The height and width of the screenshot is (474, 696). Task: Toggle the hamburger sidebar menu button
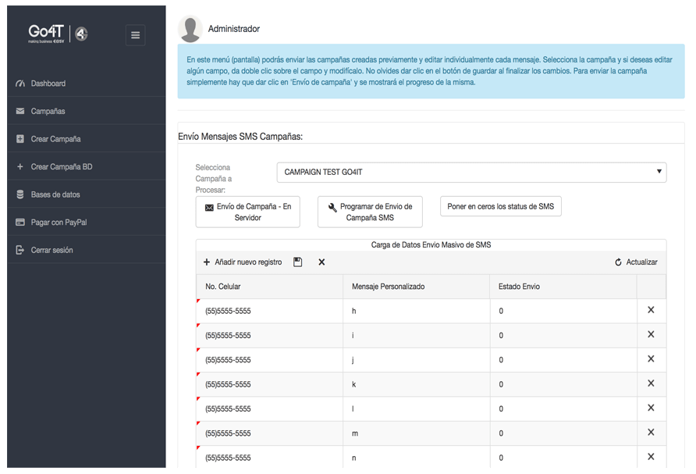pos(135,35)
